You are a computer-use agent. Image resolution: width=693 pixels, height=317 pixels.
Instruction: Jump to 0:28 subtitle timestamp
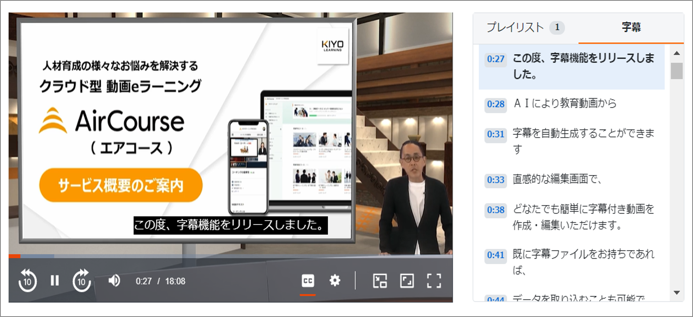pyautogui.click(x=496, y=104)
